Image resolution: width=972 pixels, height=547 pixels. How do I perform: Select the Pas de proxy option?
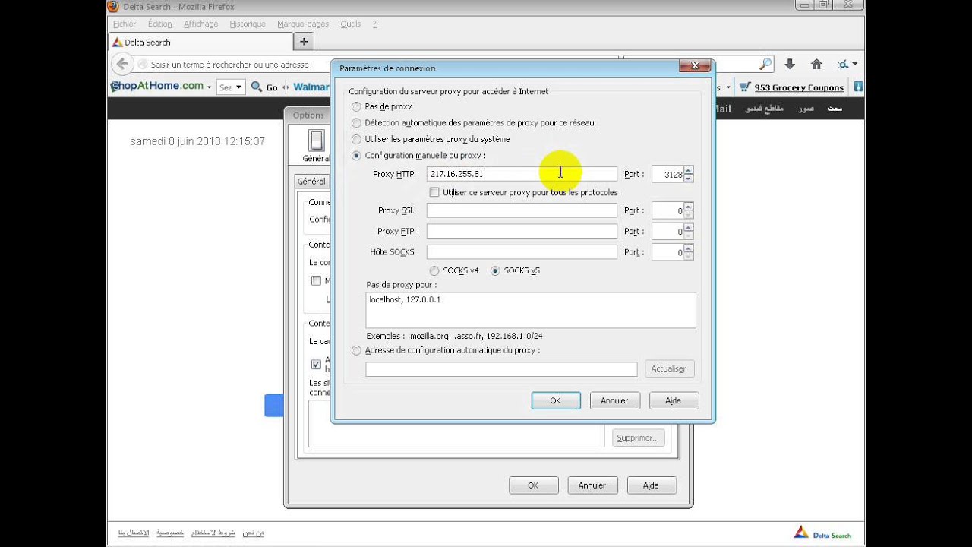356,107
